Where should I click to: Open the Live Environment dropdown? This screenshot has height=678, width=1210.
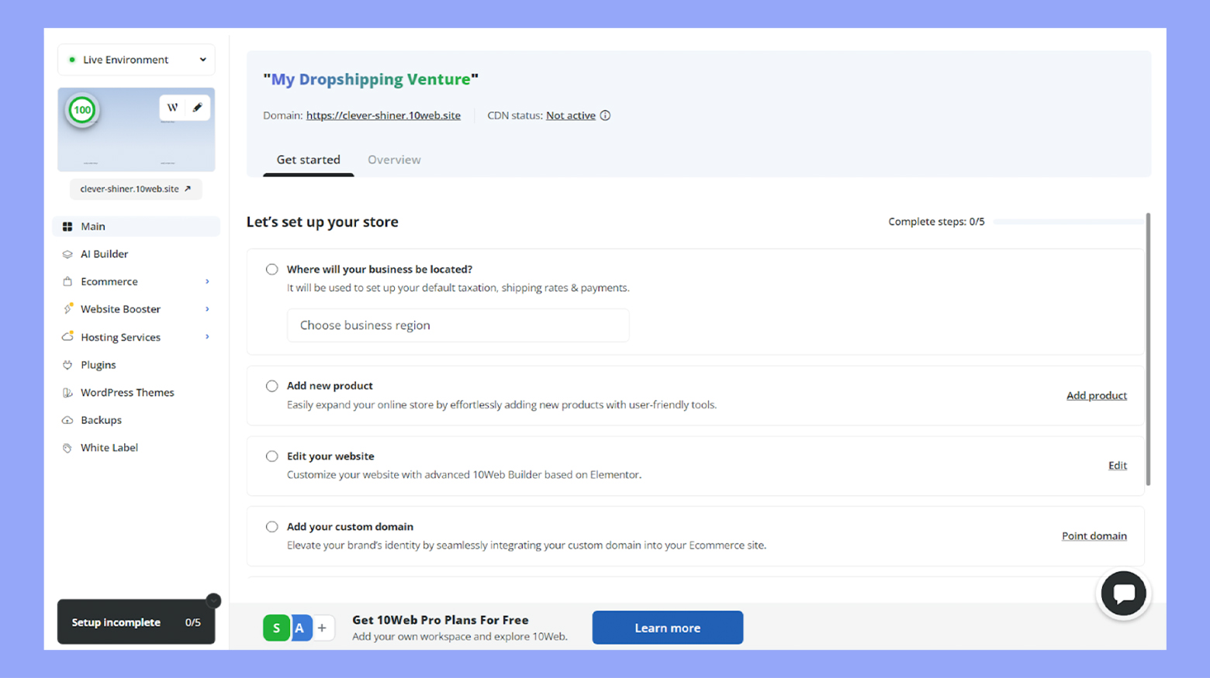point(137,60)
